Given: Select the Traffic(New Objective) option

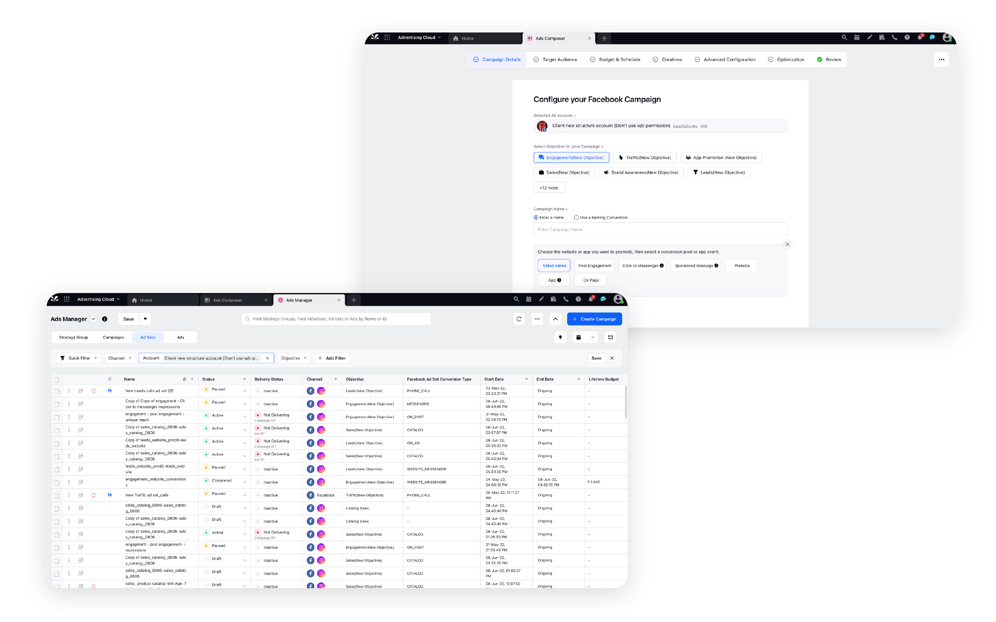Looking at the screenshot, I should coord(645,158).
